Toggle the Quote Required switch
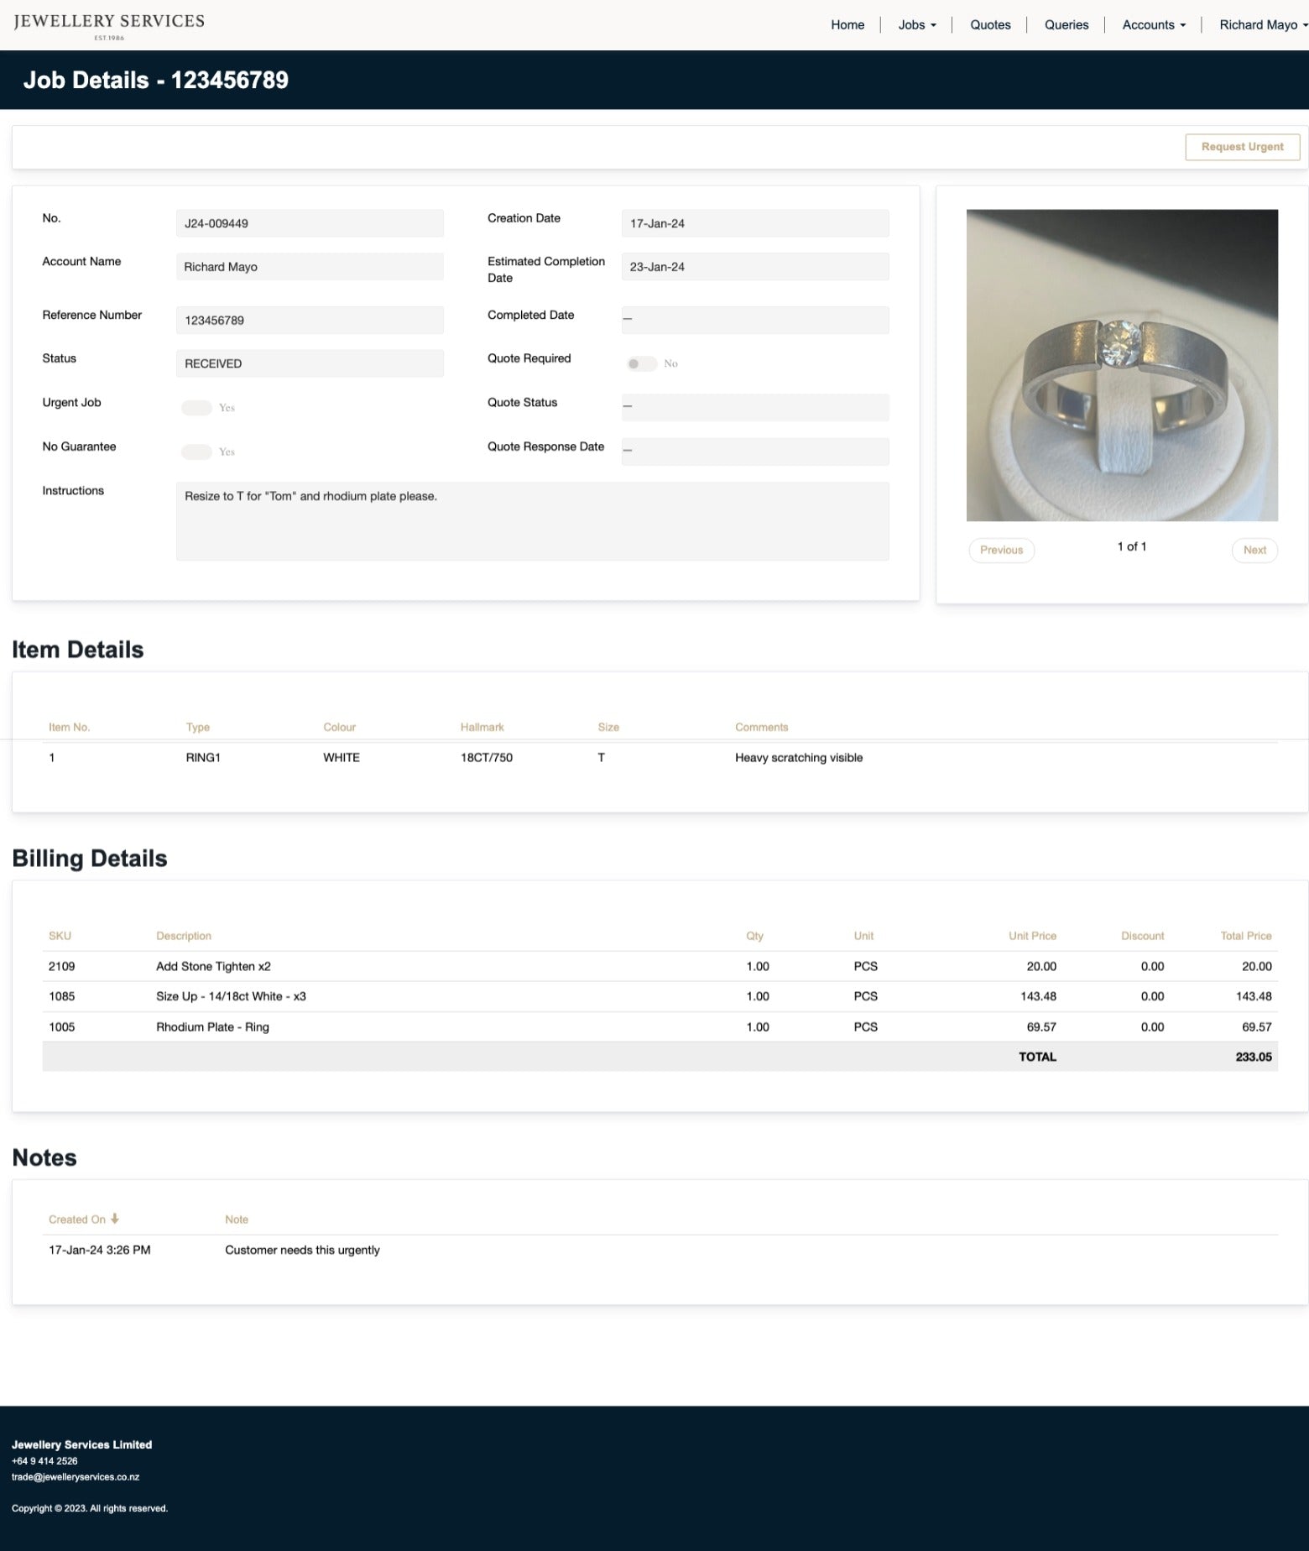The height and width of the screenshot is (1551, 1309). point(642,363)
